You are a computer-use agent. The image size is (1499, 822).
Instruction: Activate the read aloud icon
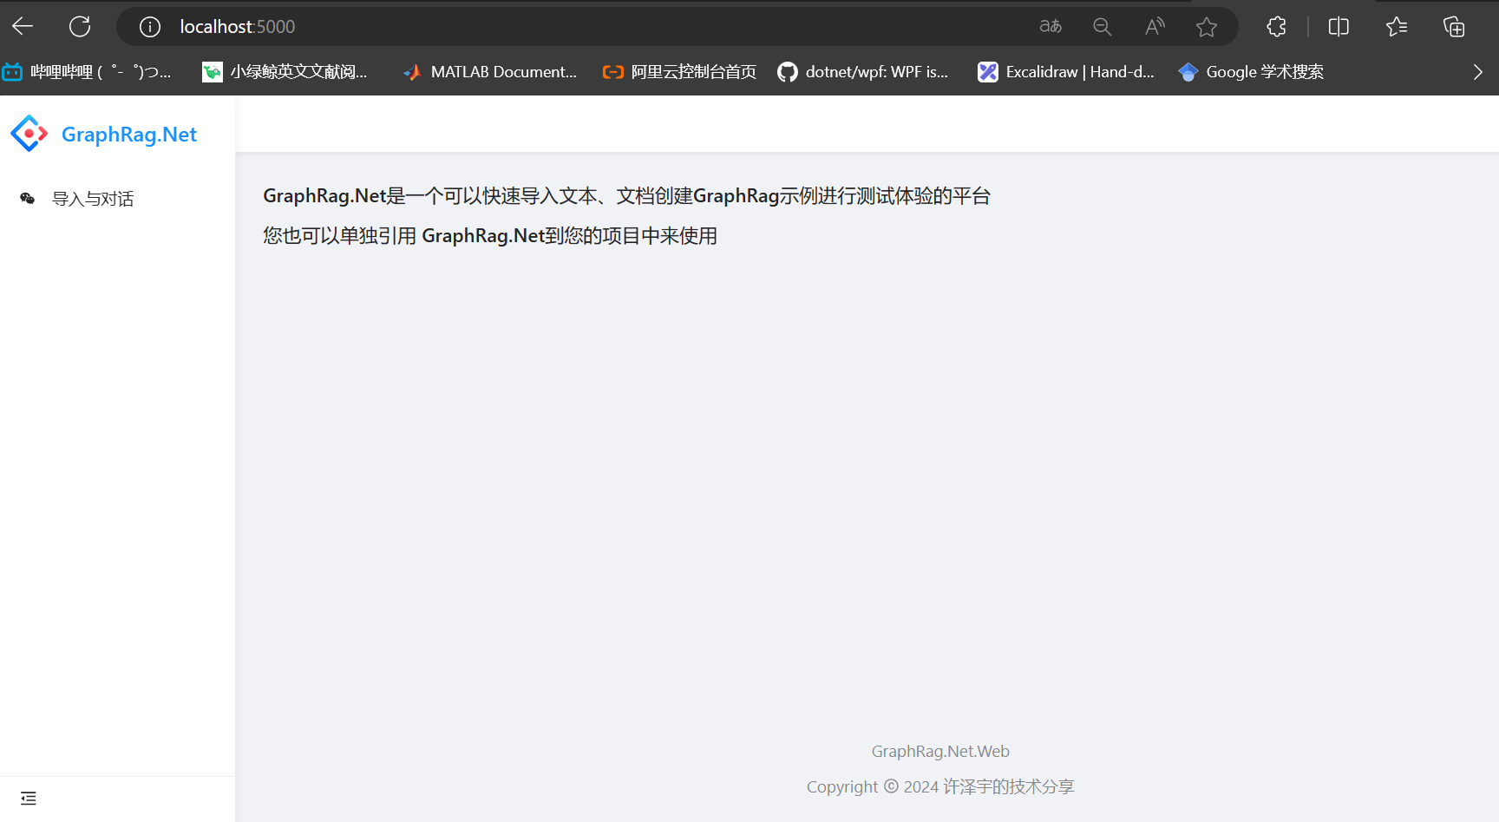[x=1155, y=26]
